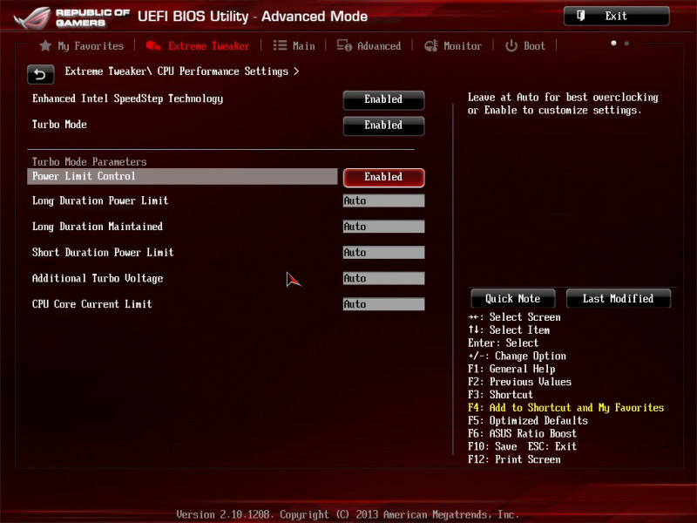
Task: Open the Last Modified list
Action: click(x=619, y=298)
